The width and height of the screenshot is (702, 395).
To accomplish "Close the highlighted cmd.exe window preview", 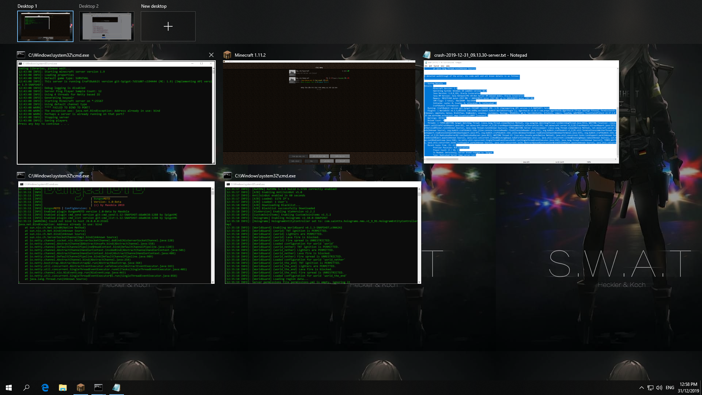I will coord(211,55).
